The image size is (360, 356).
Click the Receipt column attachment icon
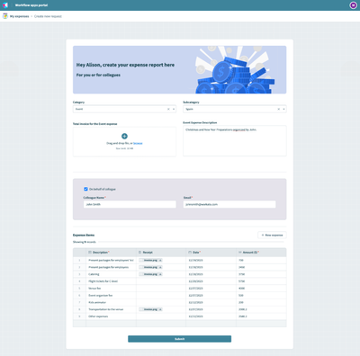coord(140,253)
